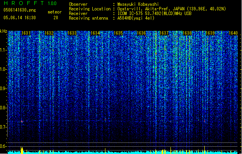Click the Receiving antenna label
Screen dimensions: 242x154
click(x=88, y=18)
